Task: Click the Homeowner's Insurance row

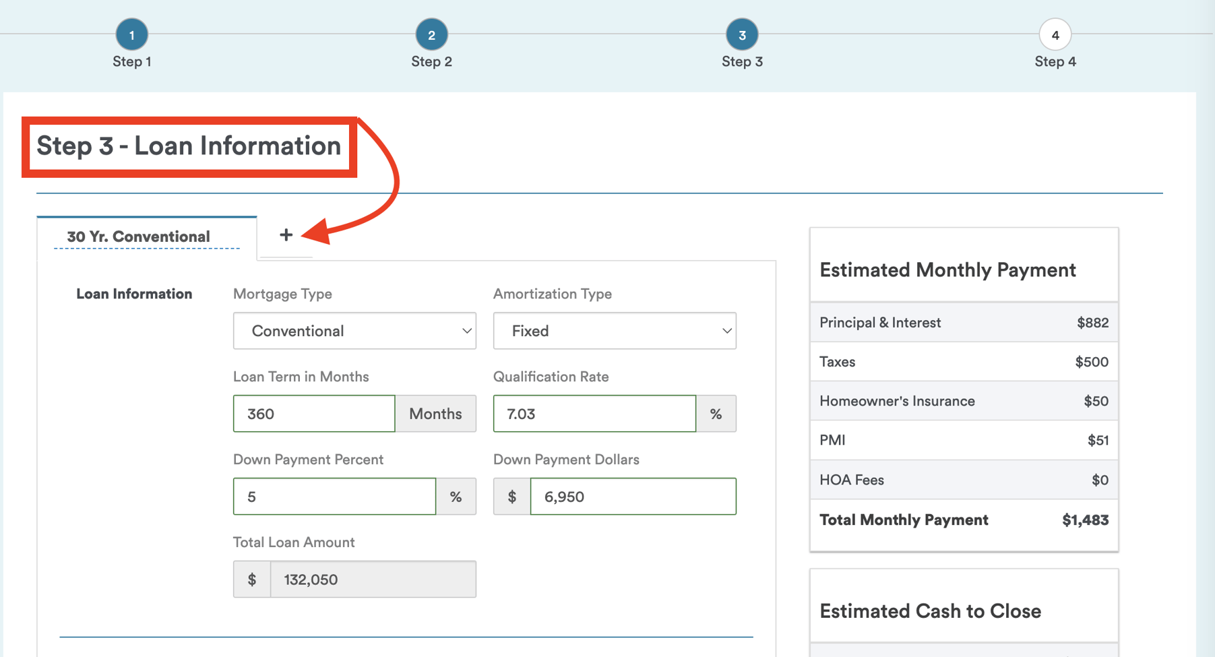Action: click(964, 401)
